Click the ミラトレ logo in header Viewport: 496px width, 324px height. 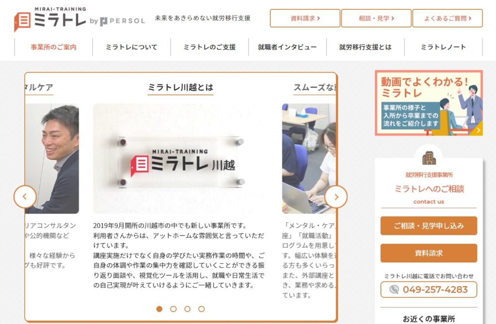50,19
